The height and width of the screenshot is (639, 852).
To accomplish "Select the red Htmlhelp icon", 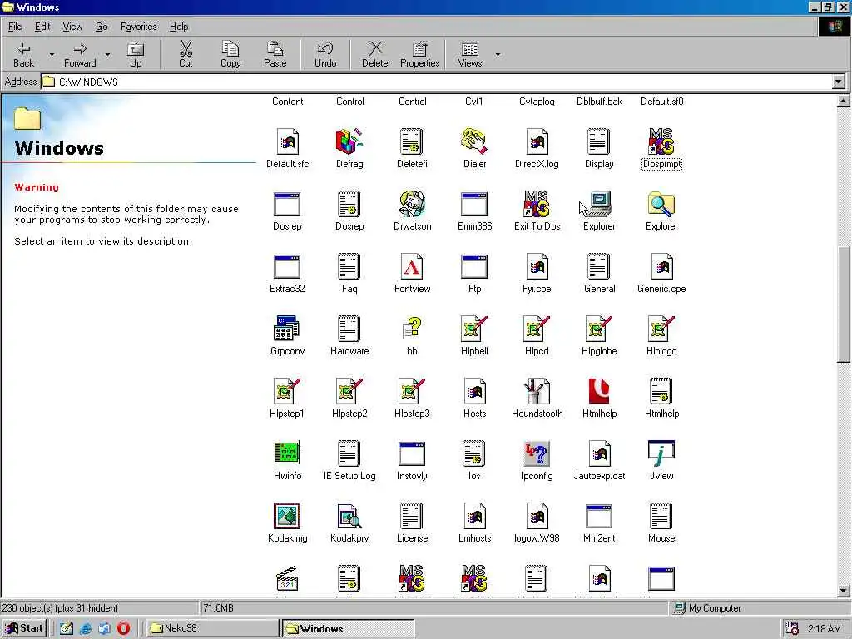I will (x=599, y=391).
